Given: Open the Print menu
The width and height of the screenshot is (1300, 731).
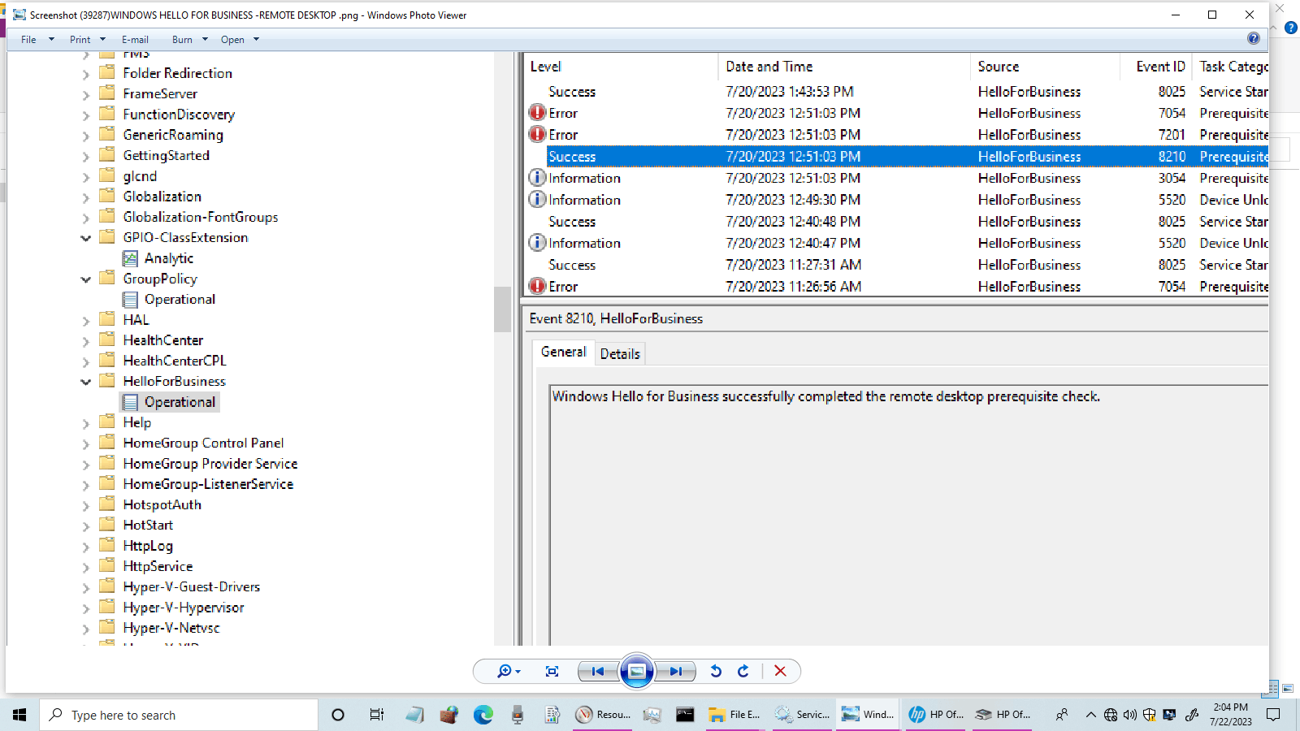Looking at the screenshot, I should point(80,39).
